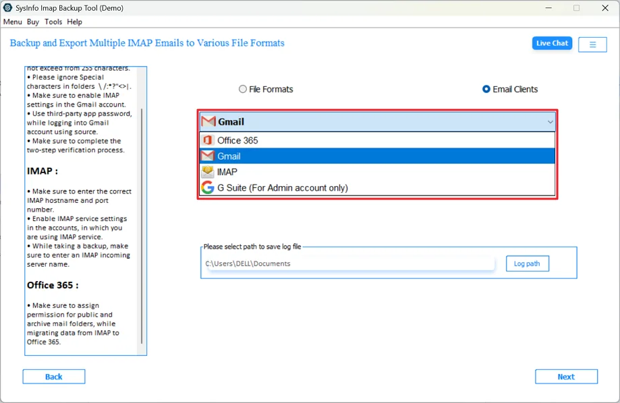The image size is (620, 403).
Task: Click the G Suite Google icon
Action: [208, 187]
